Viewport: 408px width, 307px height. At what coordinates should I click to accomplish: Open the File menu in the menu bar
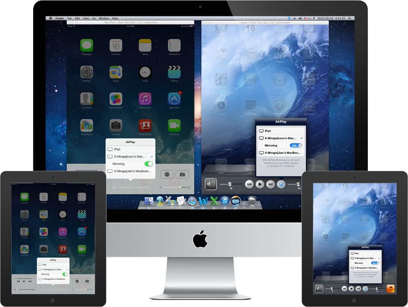(x=69, y=18)
